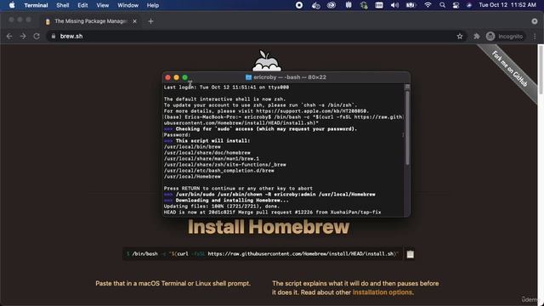This screenshot has height=306, width=544.
Task: Click the /usr/local/Homebrew line in Terminal
Action: click(x=192, y=177)
